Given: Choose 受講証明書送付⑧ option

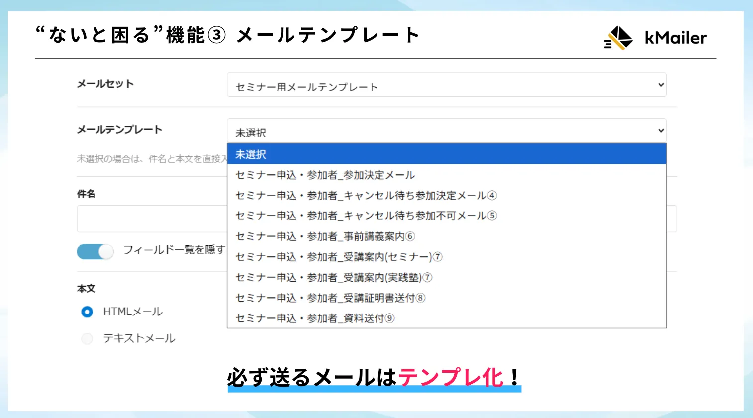Looking at the screenshot, I should [x=330, y=298].
